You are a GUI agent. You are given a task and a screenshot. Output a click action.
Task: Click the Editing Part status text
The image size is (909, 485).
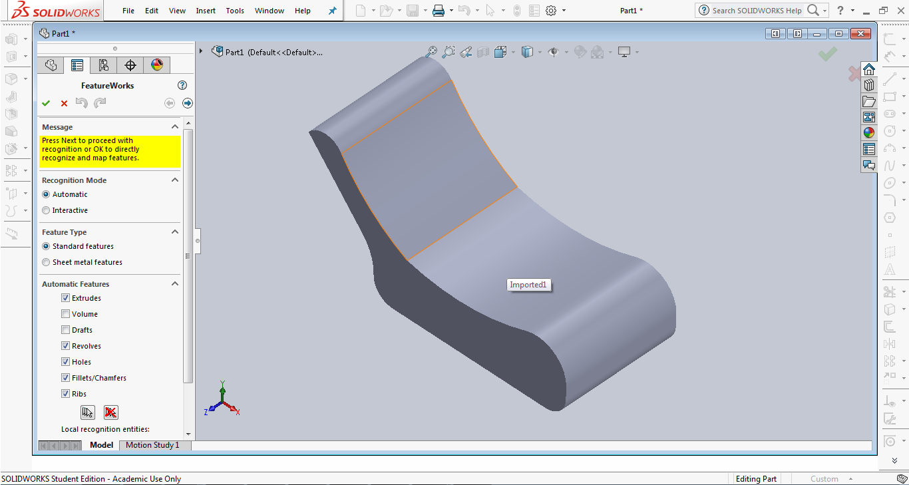coord(756,479)
